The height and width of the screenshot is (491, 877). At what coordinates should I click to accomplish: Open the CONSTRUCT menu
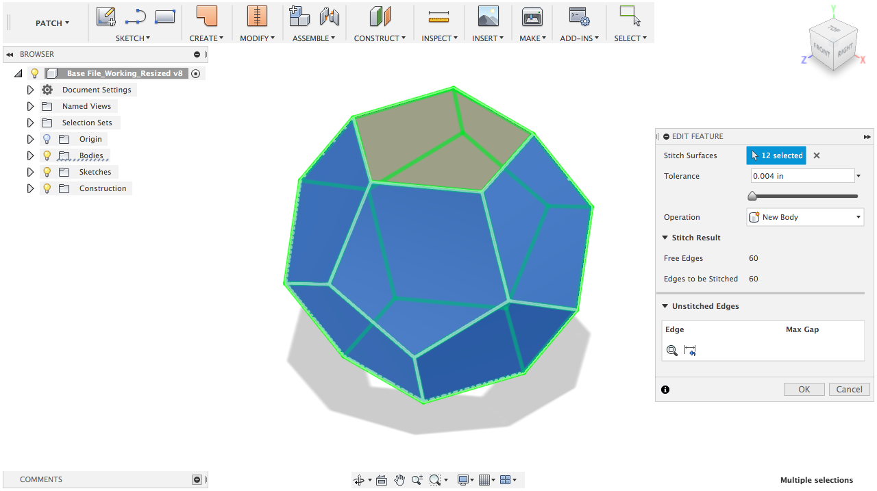click(x=380, y=38)
